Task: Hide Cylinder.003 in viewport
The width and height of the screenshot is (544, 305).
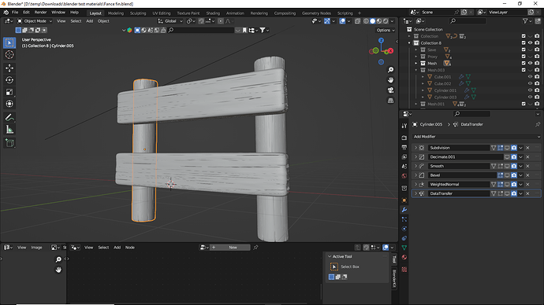Action: pos(530,97)
